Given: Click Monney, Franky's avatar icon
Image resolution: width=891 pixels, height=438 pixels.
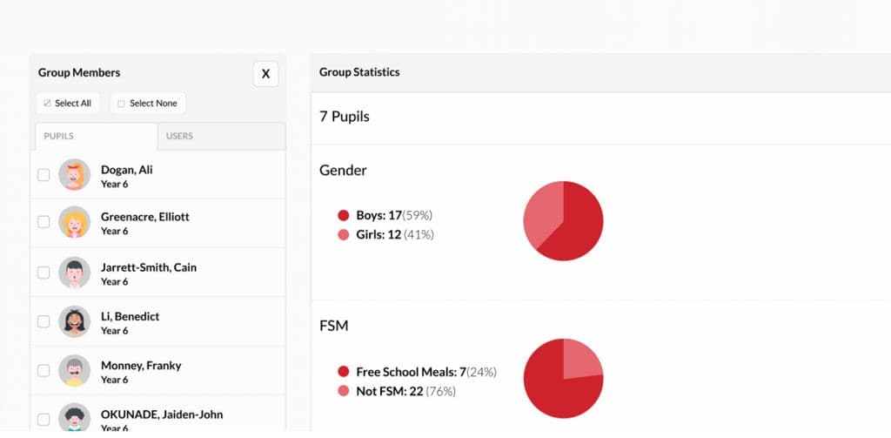Looking at the screenshot, I should point(75,370).
